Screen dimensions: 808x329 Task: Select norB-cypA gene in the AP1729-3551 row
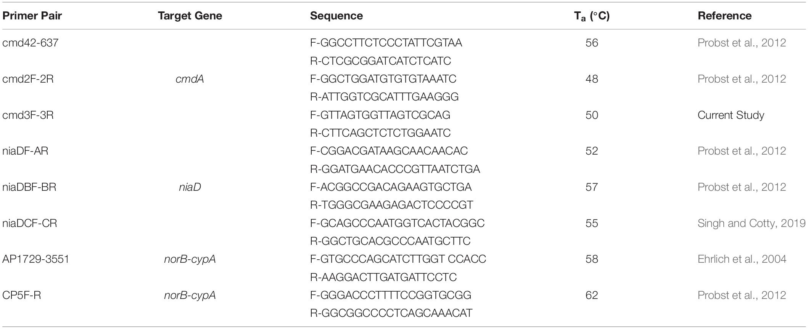190,259
